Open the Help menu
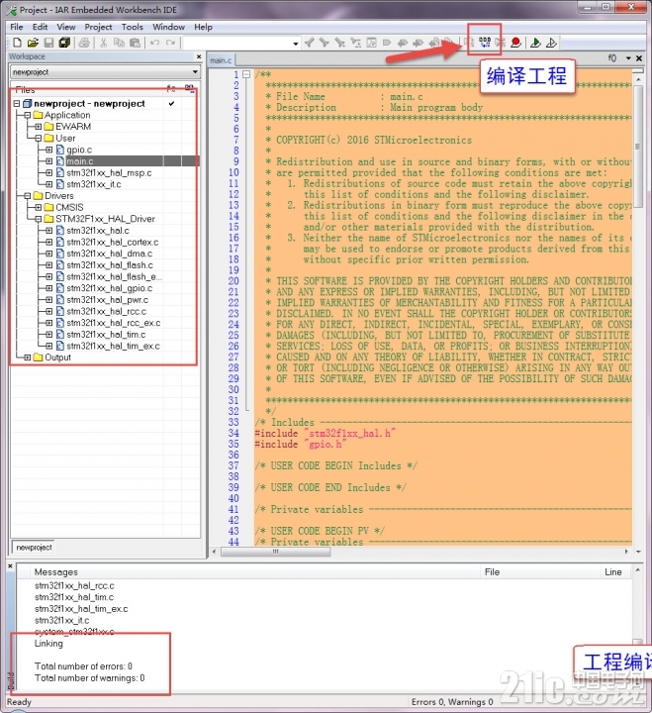This screenshot has height=713, width=652. click(x=203, y=27)
